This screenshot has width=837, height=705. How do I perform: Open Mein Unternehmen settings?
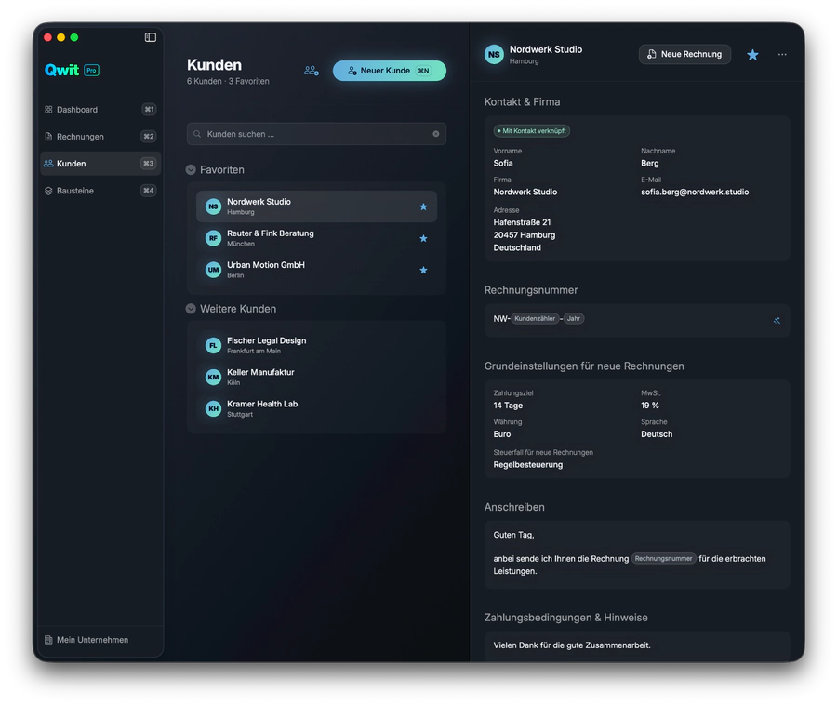click(x=86, y=640)
